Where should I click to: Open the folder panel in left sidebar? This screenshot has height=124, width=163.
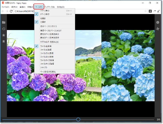click(x=4, y=22)
